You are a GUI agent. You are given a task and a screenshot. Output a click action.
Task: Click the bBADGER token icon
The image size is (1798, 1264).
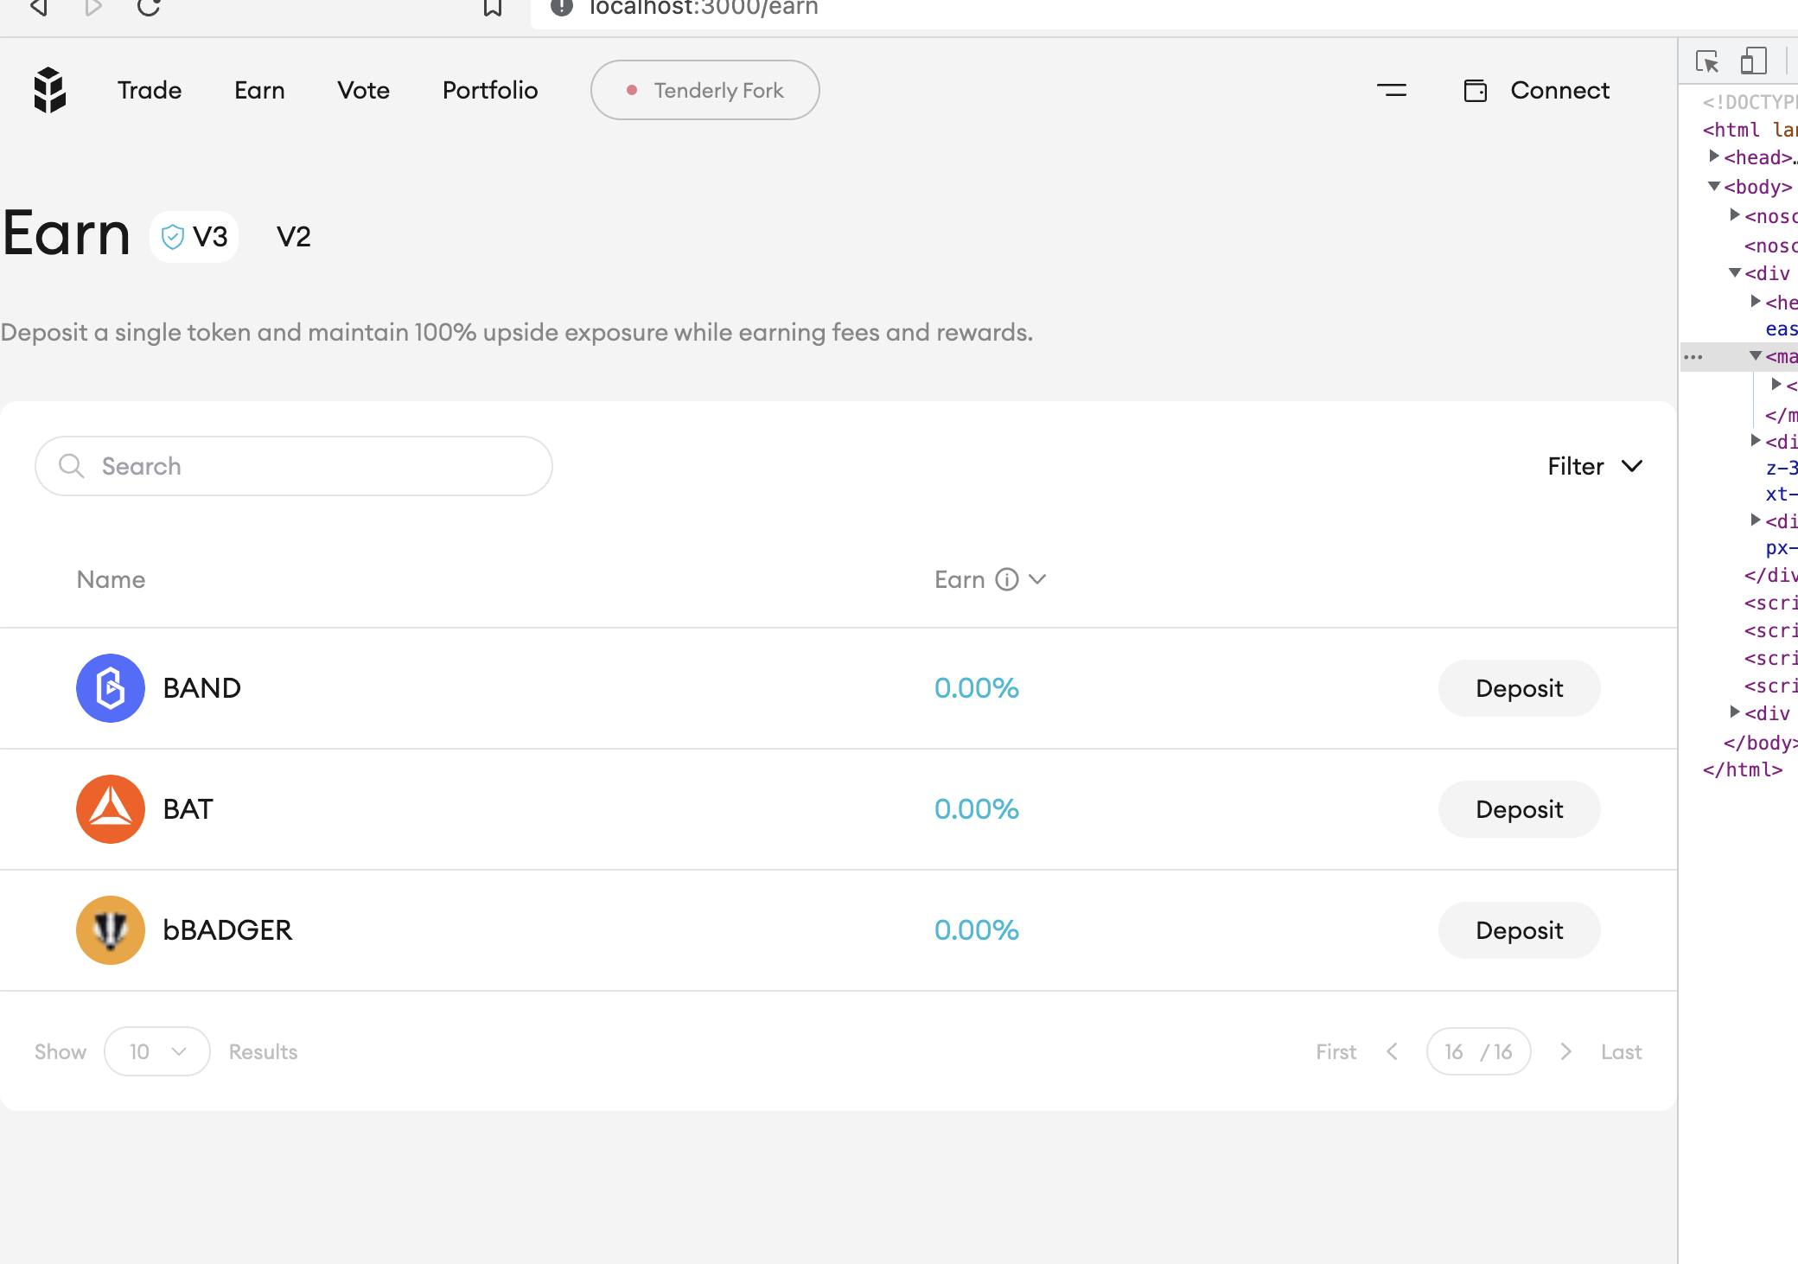pos(110,930)
